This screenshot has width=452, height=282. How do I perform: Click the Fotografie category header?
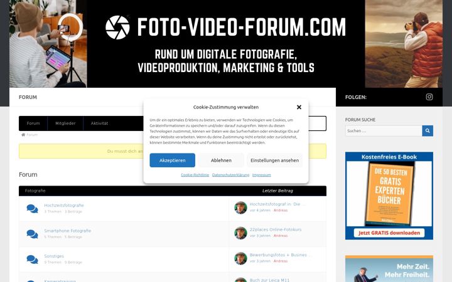pyautogui.click(x=35, y=191)
